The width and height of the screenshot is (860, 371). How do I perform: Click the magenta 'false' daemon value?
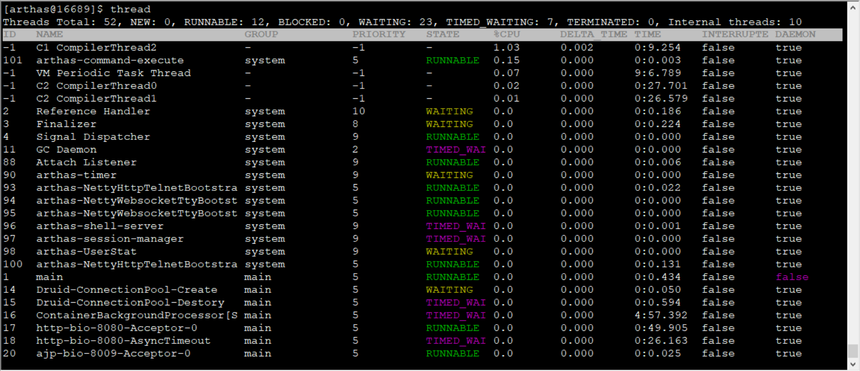point(792,277)
